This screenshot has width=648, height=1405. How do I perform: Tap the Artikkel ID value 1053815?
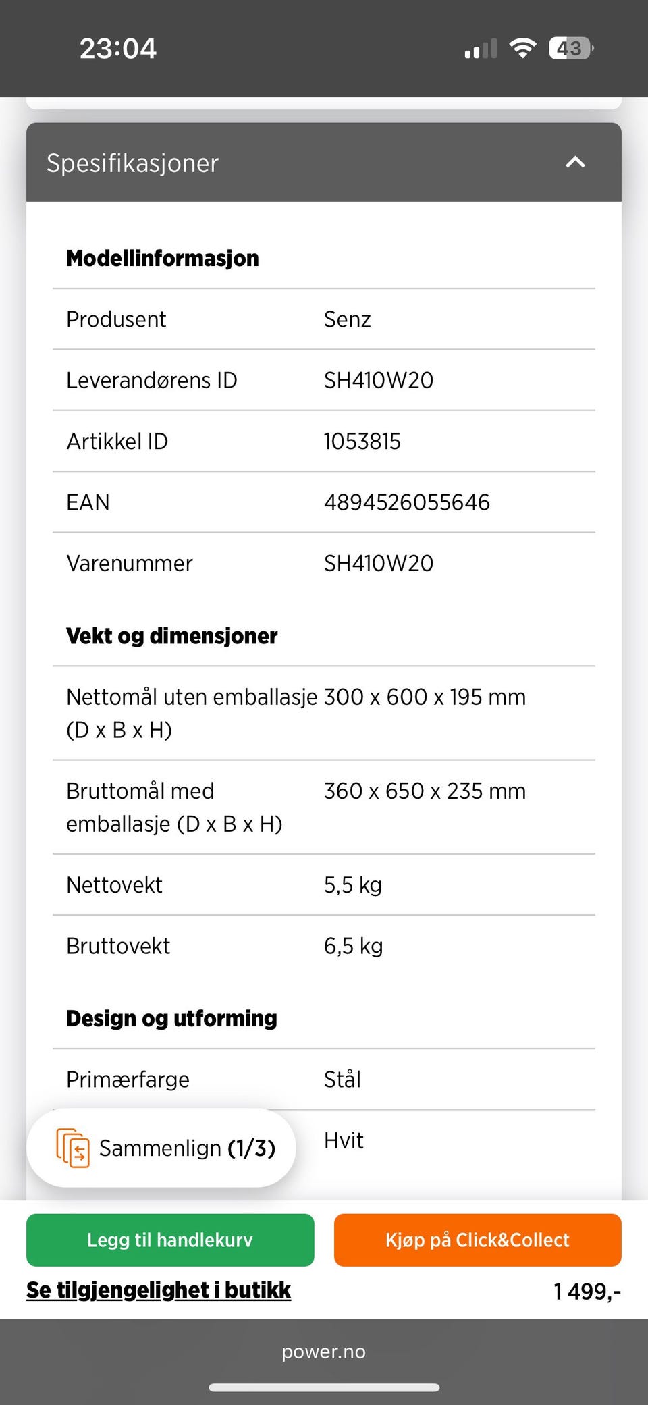click(362, 442)
